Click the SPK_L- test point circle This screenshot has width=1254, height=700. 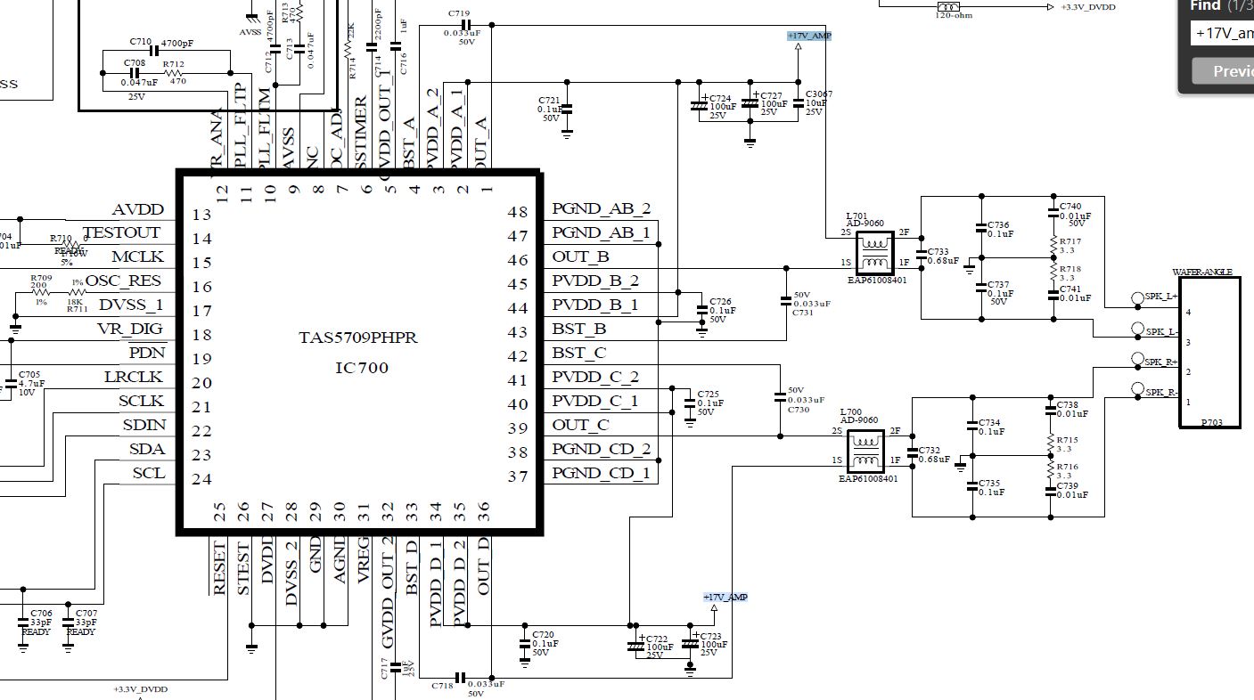pyautogui.click(x=1137, y=330)
